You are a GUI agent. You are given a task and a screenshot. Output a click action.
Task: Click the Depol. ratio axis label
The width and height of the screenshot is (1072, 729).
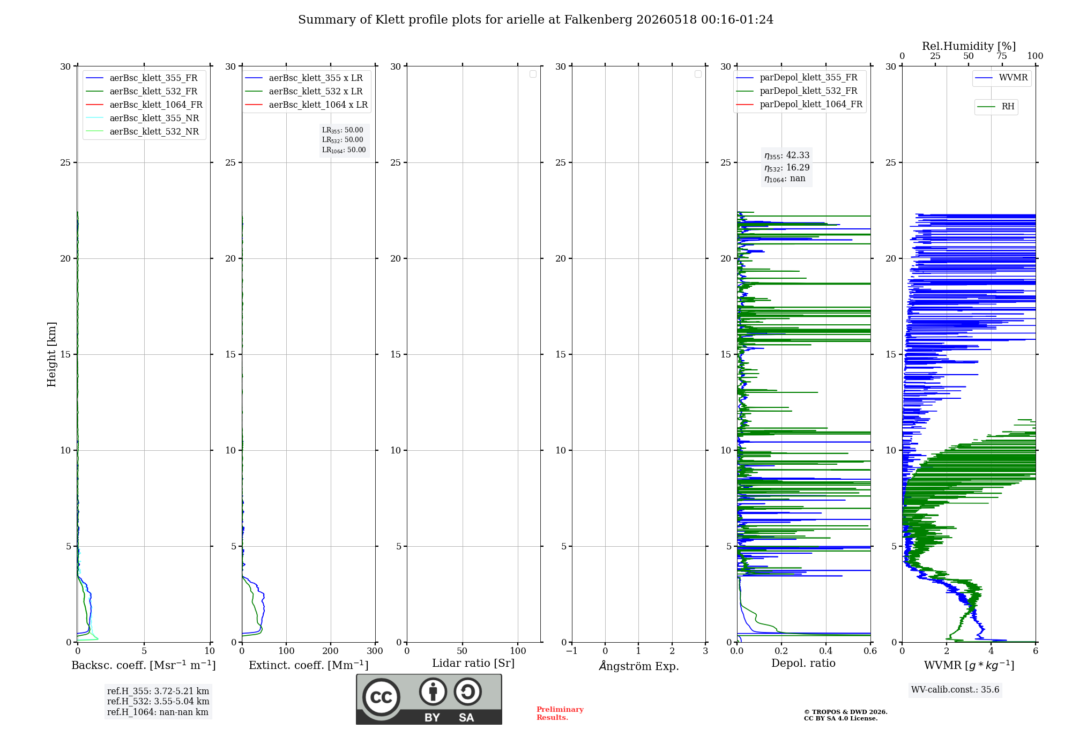click(x=803, y=663)
